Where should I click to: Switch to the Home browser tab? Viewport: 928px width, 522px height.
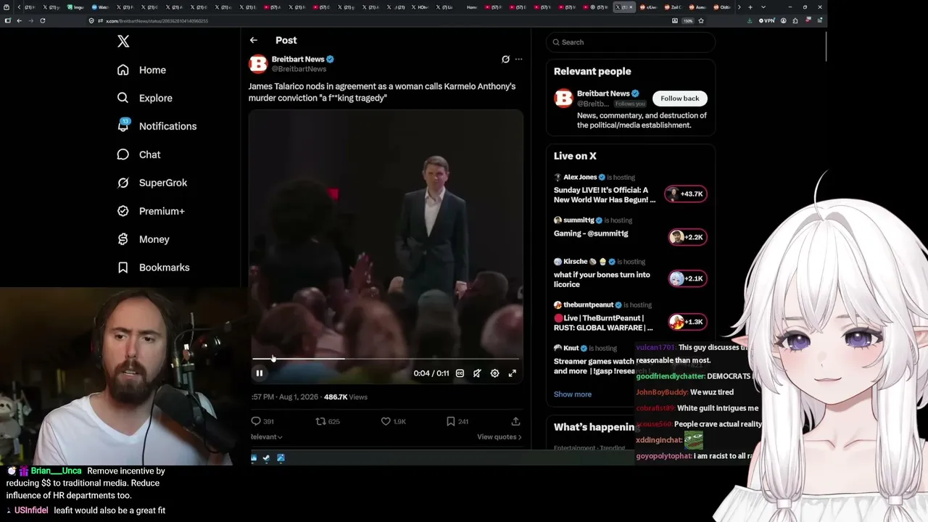coord(471,7)
